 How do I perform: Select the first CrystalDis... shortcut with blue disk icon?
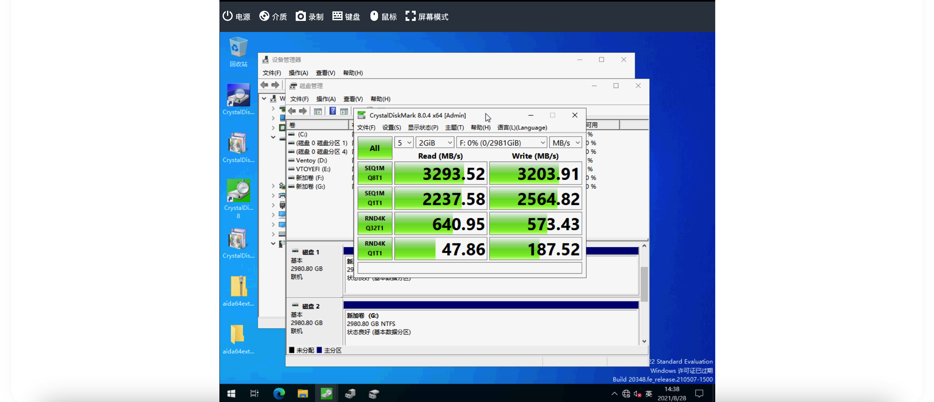coord(238,99)
